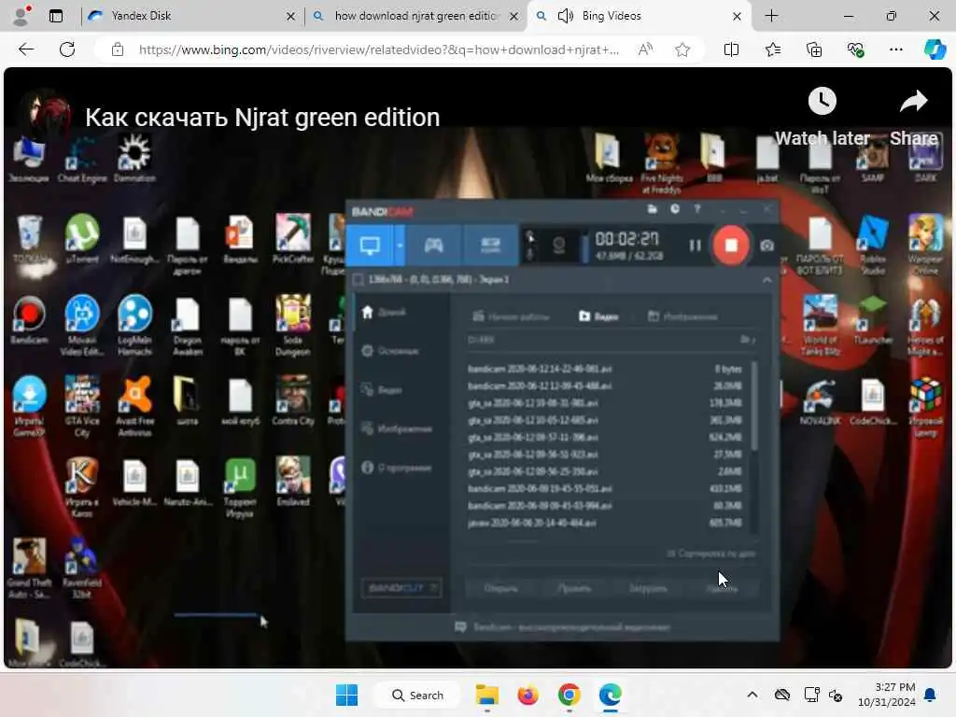Open network status tray icon
Screen dimensions: 956x717
click(811, 695)
